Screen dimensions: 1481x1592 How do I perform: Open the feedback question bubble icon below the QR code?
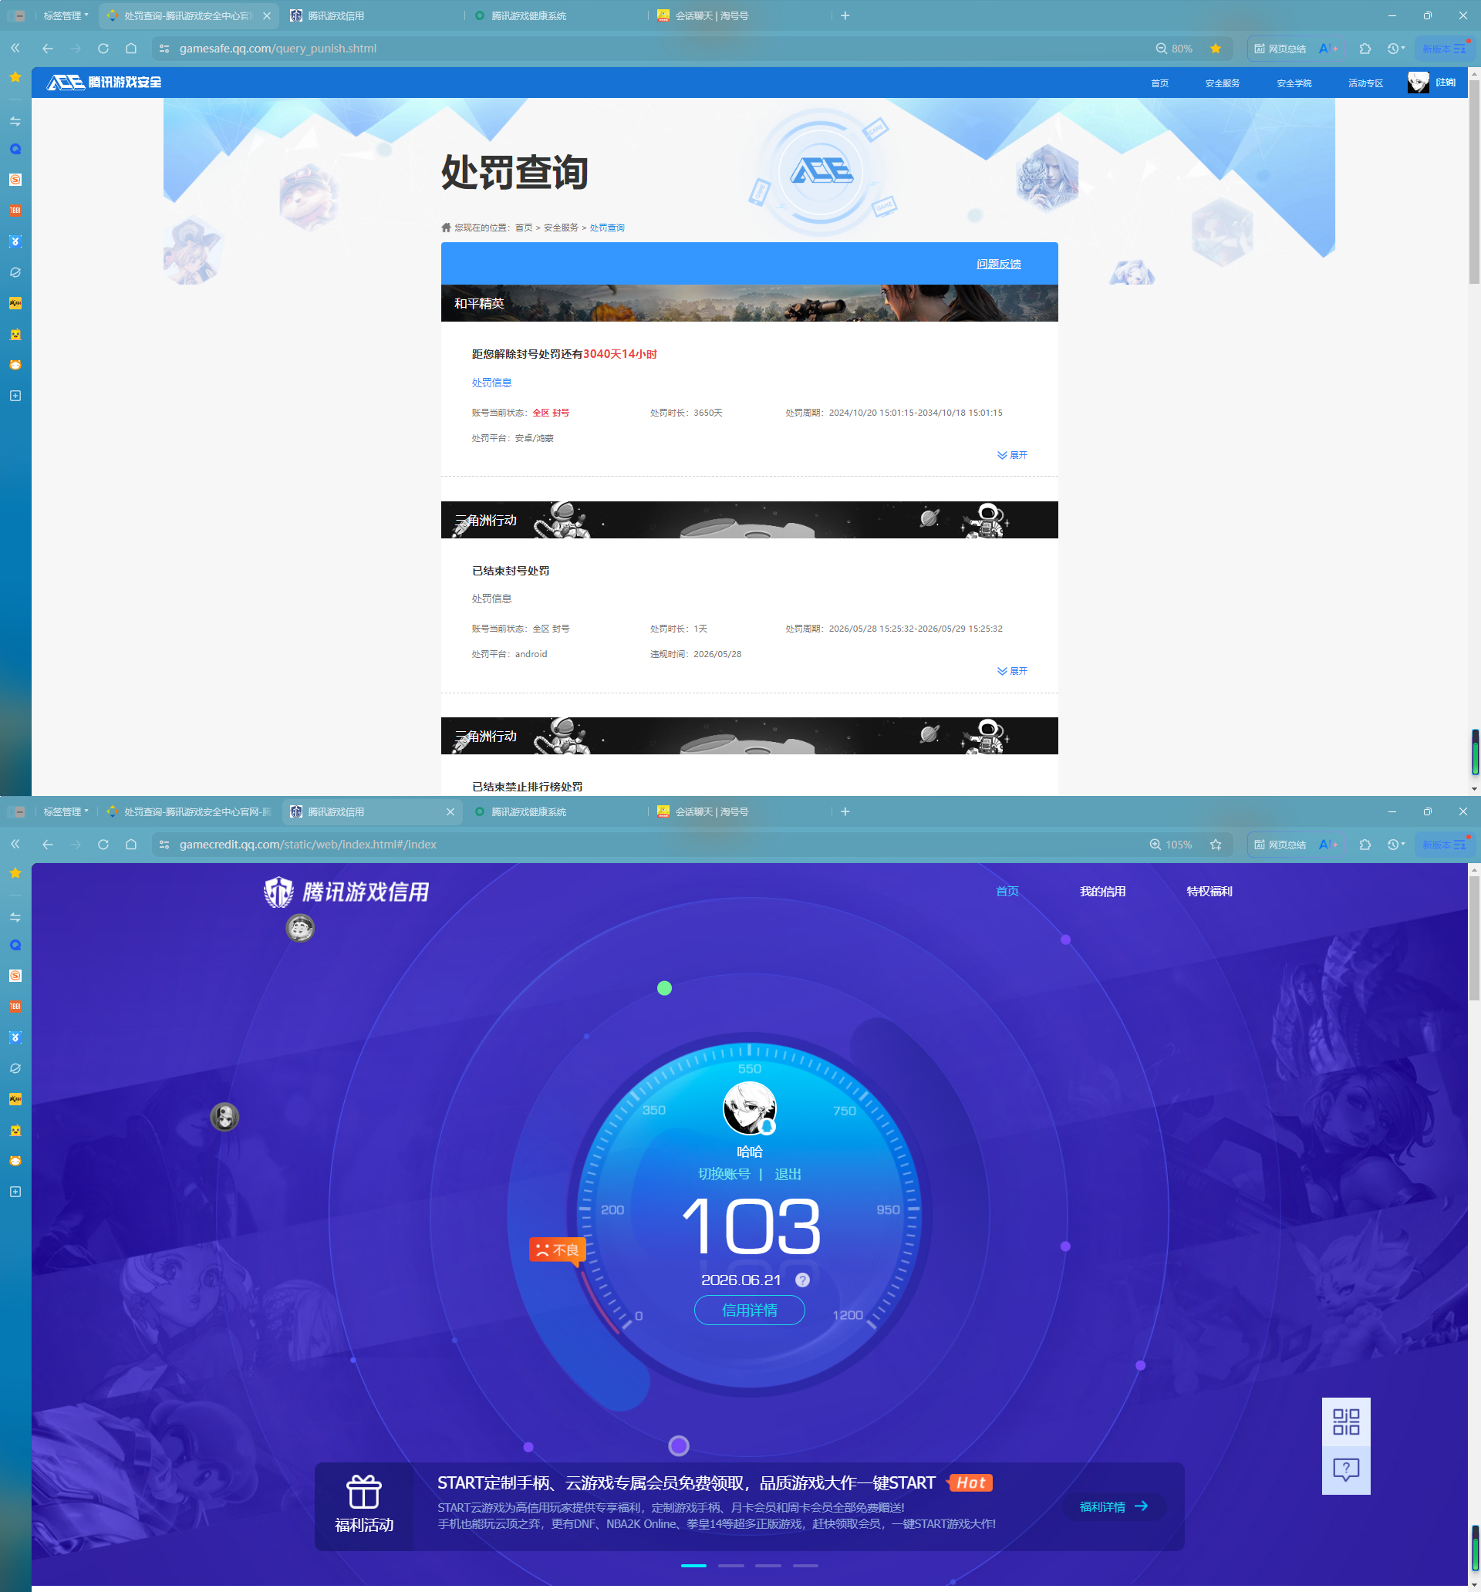(1346, 1469)
